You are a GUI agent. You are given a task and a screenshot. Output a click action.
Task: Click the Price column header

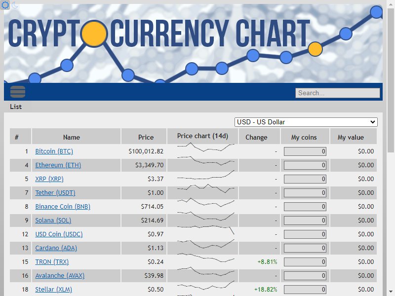[144, 137]
